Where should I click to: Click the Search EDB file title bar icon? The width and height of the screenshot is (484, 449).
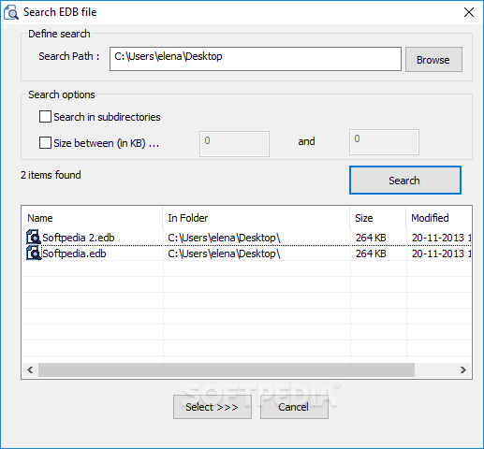(x=11, y=12)
